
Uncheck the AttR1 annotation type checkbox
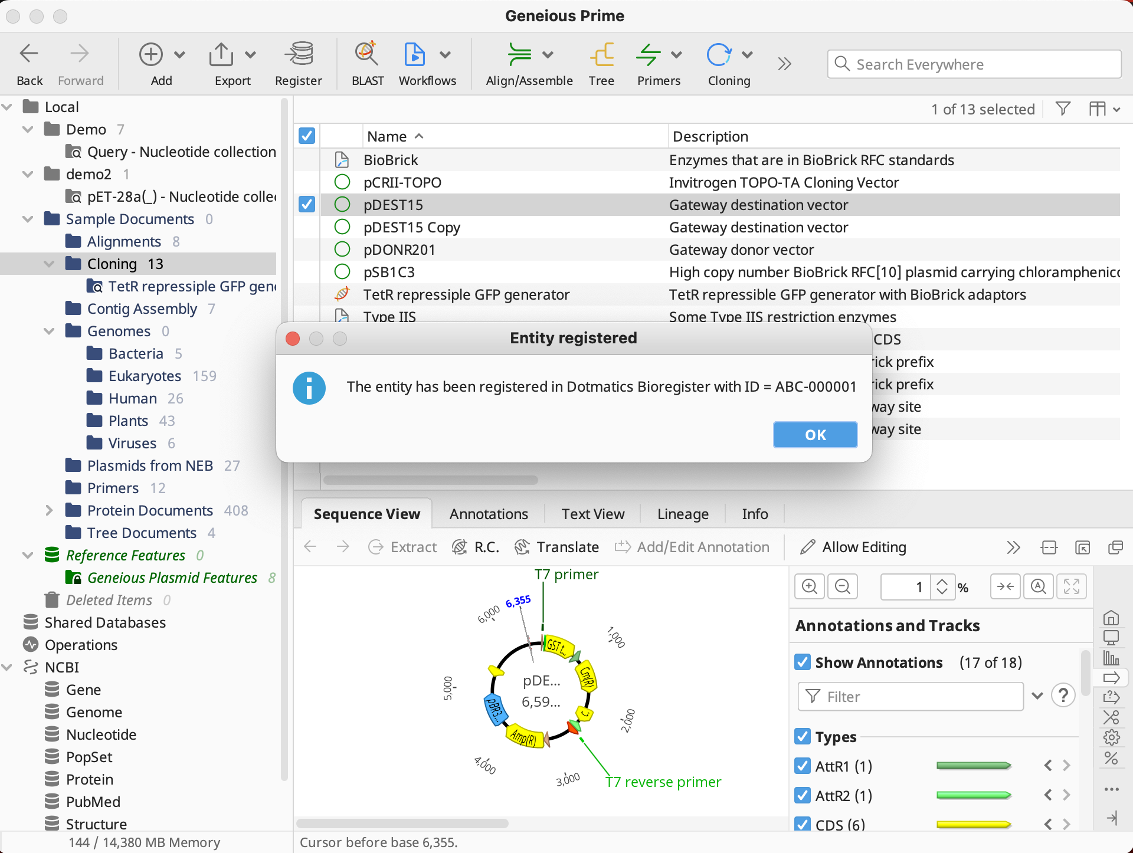803,766
